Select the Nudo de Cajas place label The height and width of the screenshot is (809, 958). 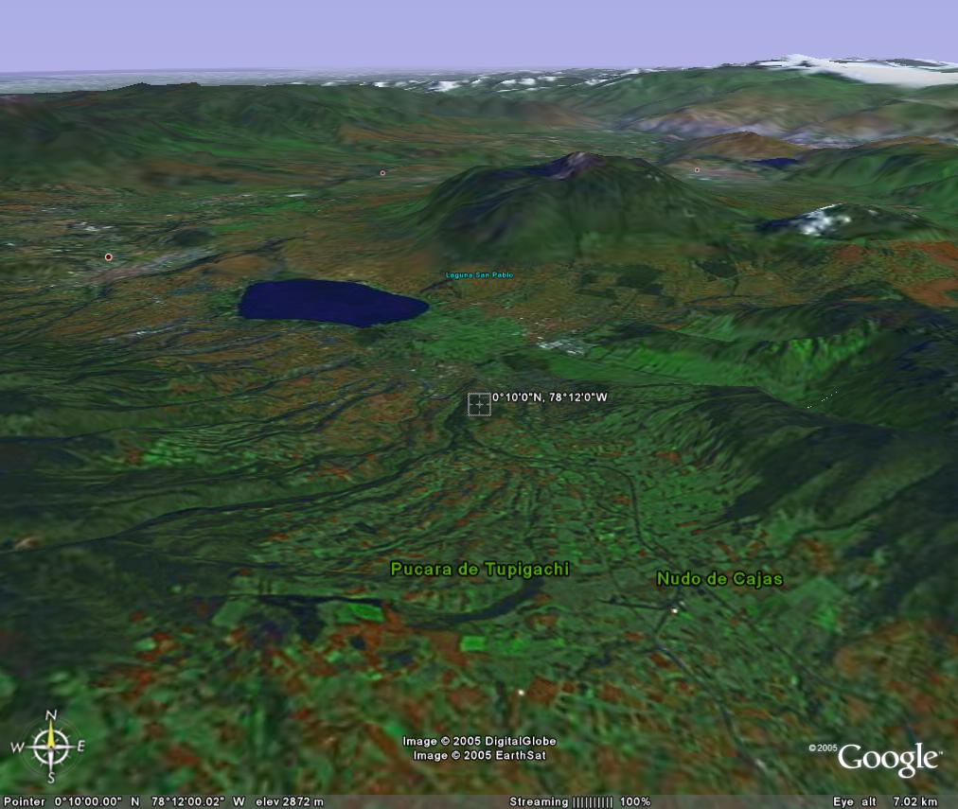pos(719,578)
